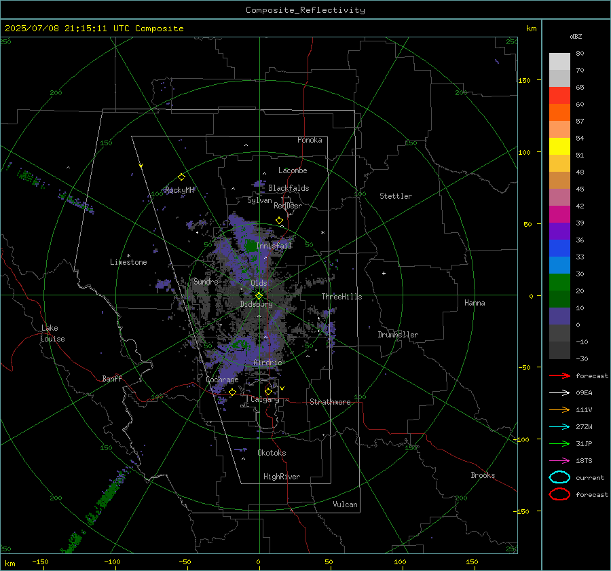
Task: Click the yellow diamond marker below RedDeer
Action: 280,221
